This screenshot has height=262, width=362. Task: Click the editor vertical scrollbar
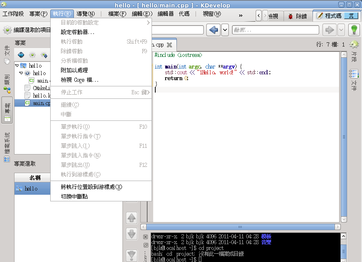pos(344,137)
